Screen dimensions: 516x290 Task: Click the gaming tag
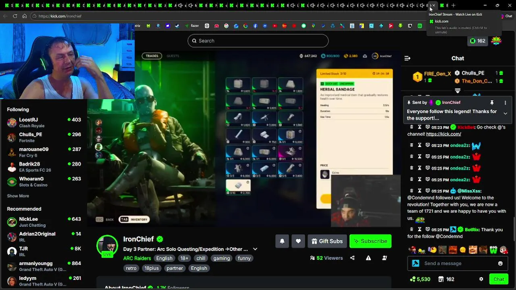pos(221,258)
